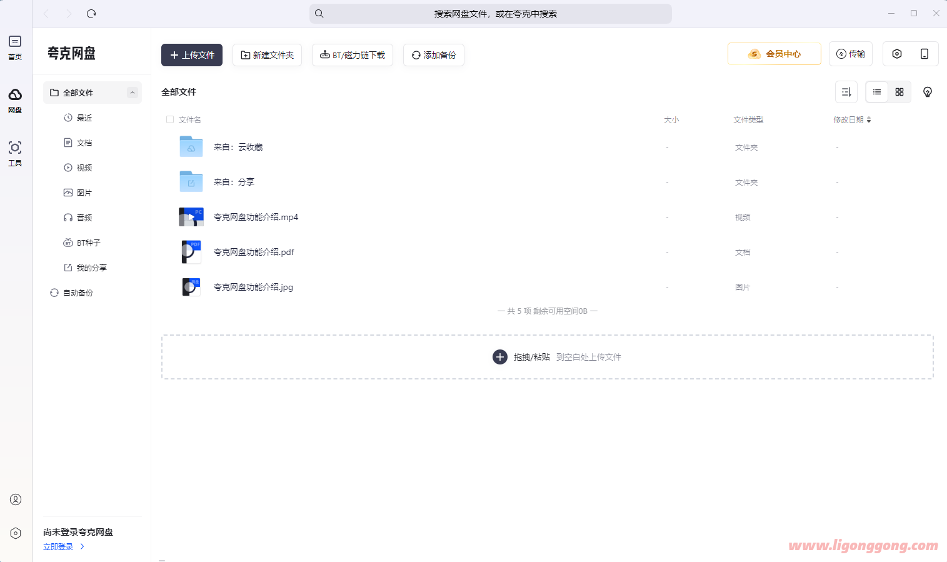
Task: Check the select-all checkbox beside 文件名
Action: [x=169, y=119]
